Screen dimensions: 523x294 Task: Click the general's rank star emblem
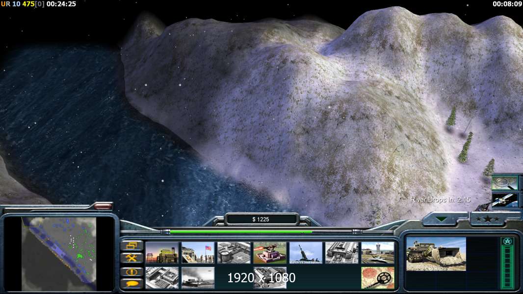[x=507, y=242]
